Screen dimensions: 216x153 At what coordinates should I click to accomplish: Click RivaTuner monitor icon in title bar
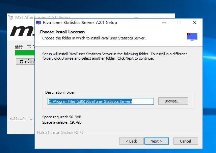tap(38, 23)
